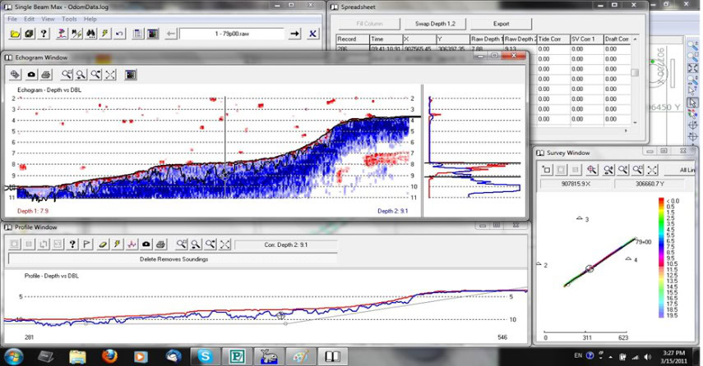Click the question mark icon in Profile Window
The width and height of the screenshot is (703, 366).
tap(72, 245)
